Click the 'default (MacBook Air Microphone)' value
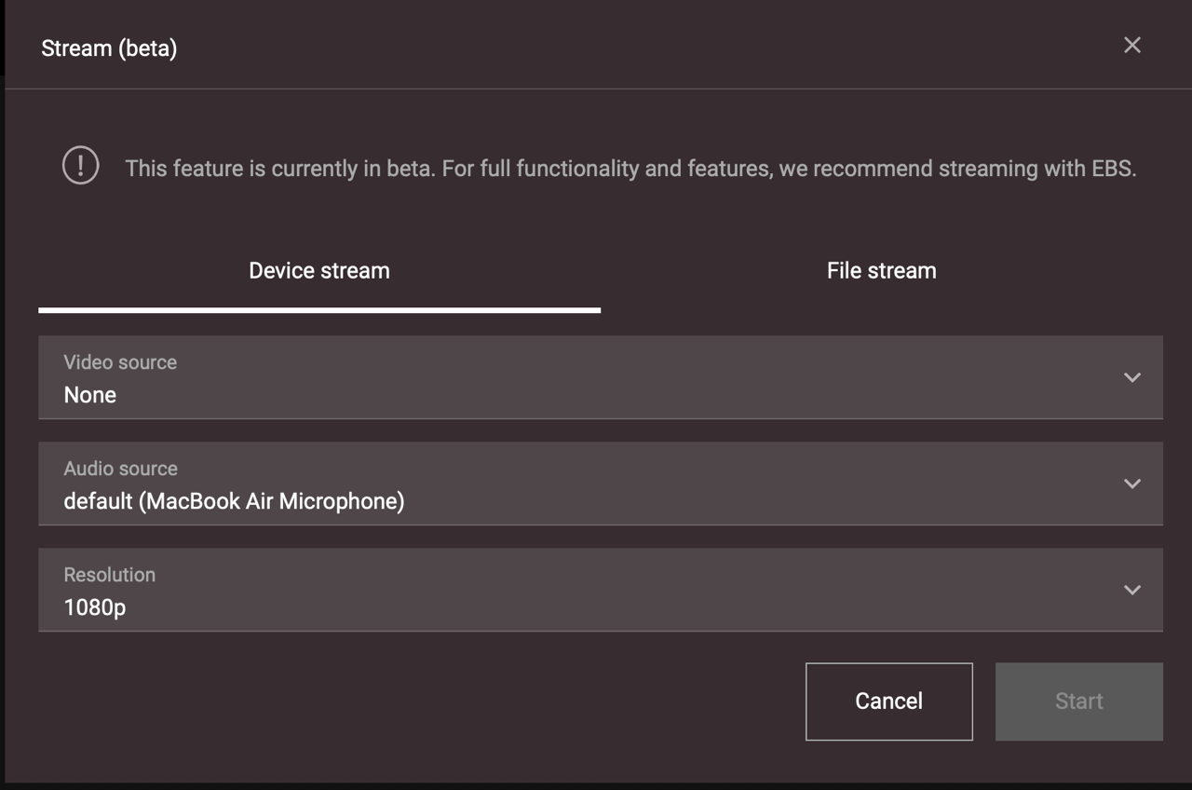The image size is (1192, 790). coord(234,501)
